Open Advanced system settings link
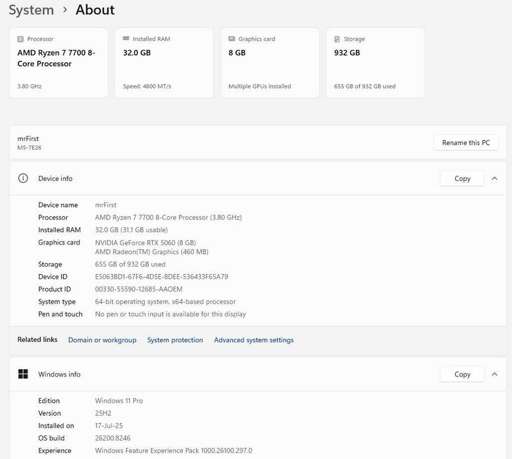The image size is (512, 459). pos(254,340)
